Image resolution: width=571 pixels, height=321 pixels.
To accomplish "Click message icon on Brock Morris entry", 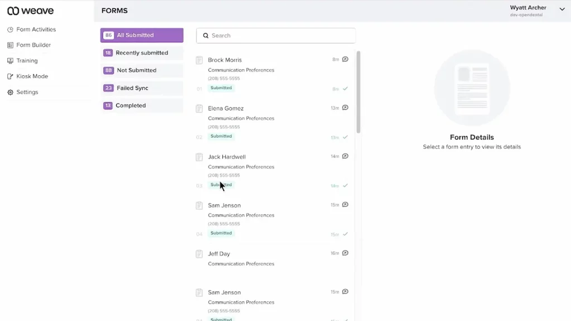I will point(345,59).
